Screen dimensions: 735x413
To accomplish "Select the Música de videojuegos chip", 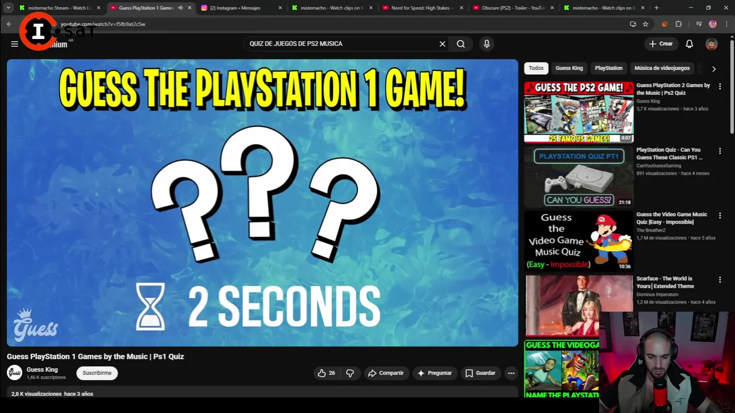I will click(x=662, y=68).
